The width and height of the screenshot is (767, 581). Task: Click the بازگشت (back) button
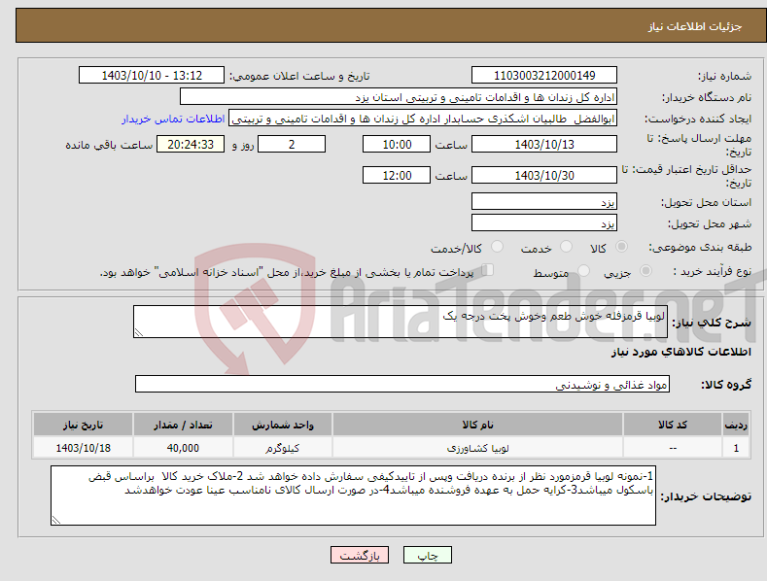tap(360, 555)
